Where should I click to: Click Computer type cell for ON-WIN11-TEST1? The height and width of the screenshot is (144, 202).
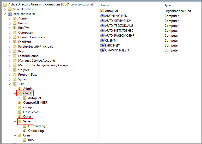(x=172, y=50)
